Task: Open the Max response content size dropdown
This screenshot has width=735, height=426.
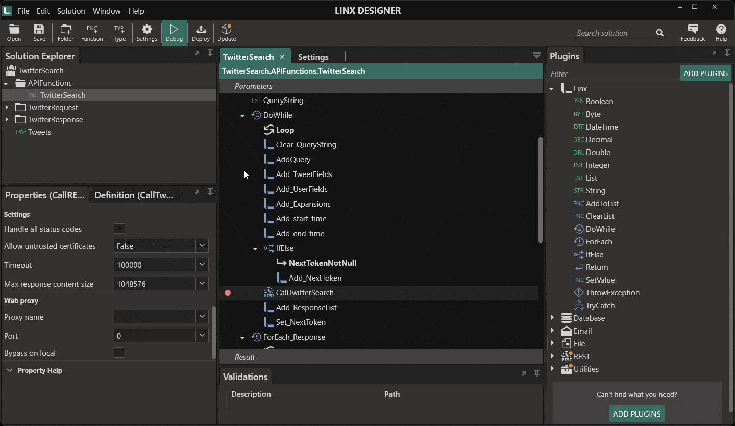Action: point(202,284)
